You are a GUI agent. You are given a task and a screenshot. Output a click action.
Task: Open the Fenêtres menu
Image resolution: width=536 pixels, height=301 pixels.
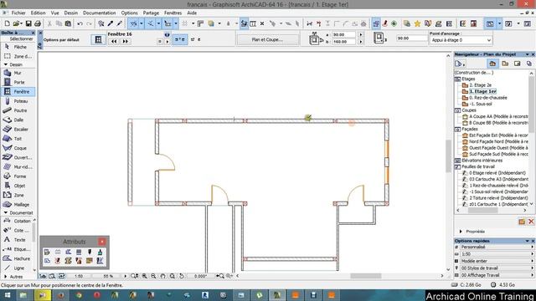click(x=173, y=13)
